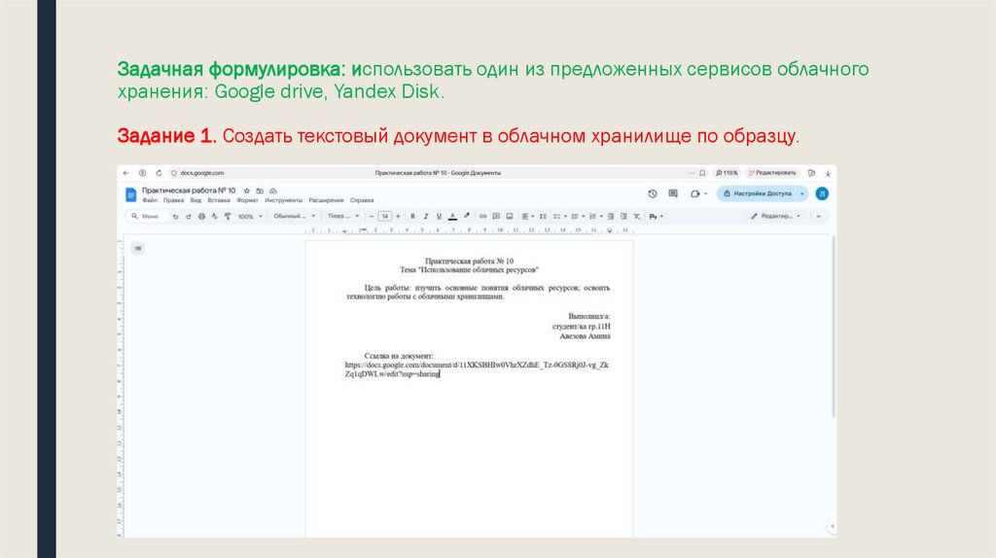Click the browser bookmark icon
The image size is (996, 558).
pos(702,173)
